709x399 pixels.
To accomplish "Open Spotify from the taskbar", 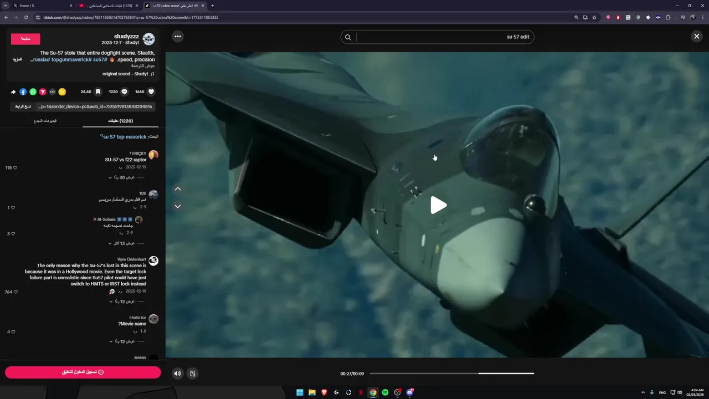I will coord(385,392).
